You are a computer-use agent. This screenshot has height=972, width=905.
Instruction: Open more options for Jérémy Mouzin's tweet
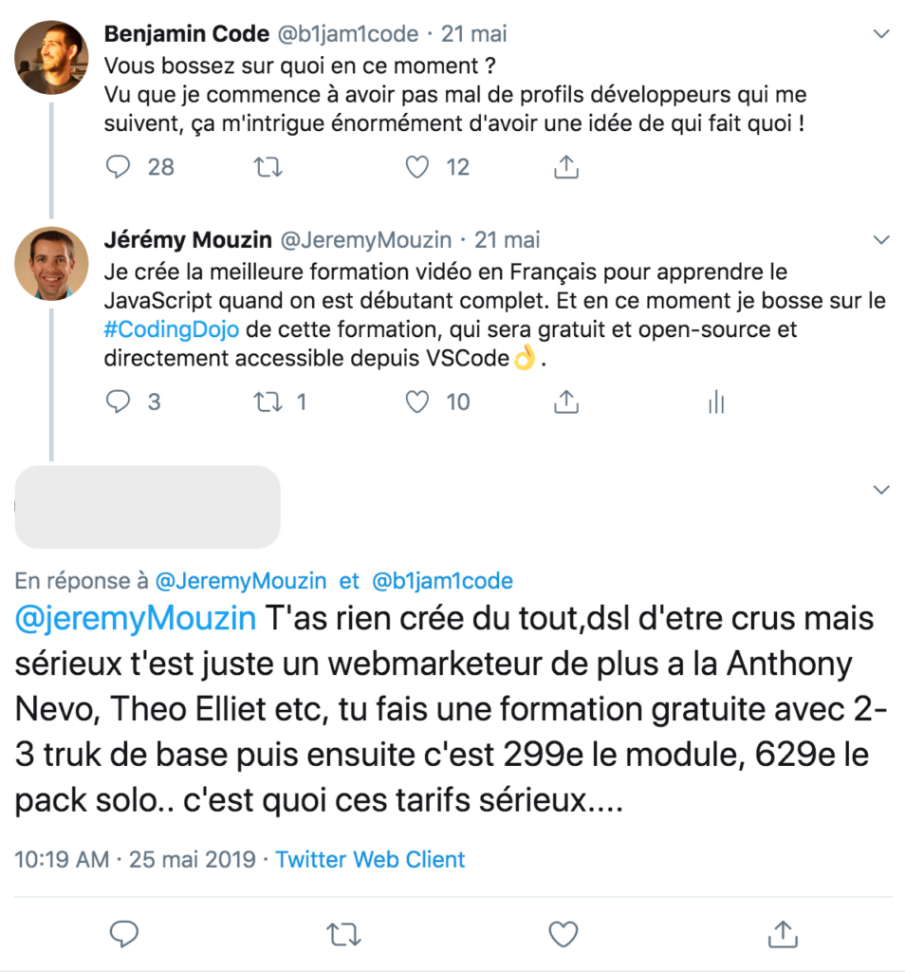pos(881,240)
